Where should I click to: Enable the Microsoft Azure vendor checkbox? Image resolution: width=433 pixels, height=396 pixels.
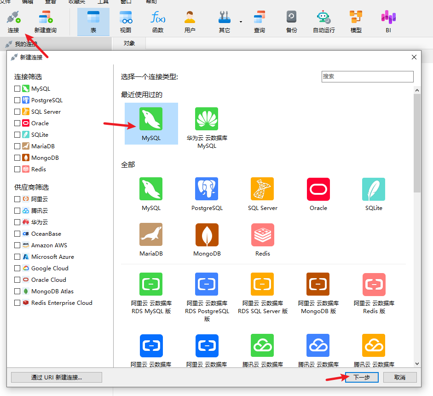tap(17, 257)
